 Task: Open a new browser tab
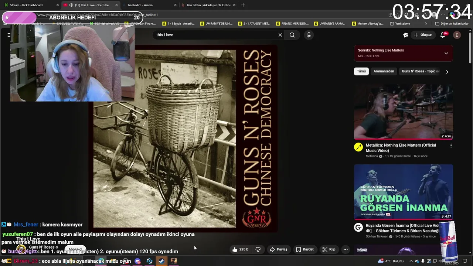pyautogui.click(x=243, y=5)
